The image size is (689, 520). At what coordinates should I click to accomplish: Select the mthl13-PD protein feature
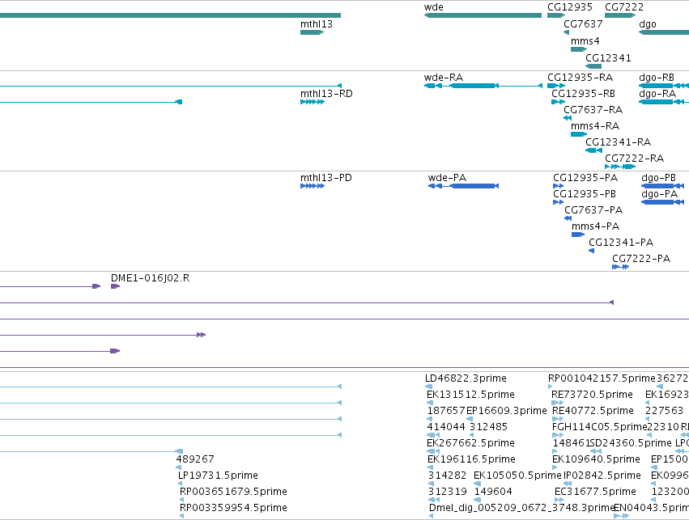pos(313,186)
